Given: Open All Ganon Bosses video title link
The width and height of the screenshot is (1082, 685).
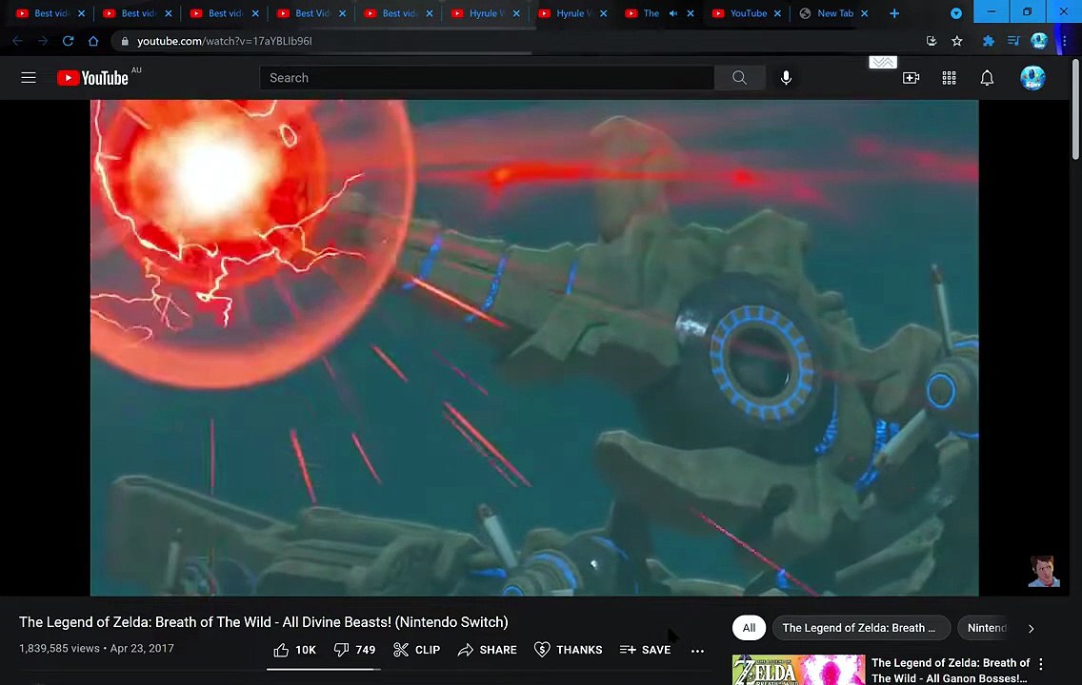Looking at the screenshot, I should pyautogui.click(x=951, y=671).
